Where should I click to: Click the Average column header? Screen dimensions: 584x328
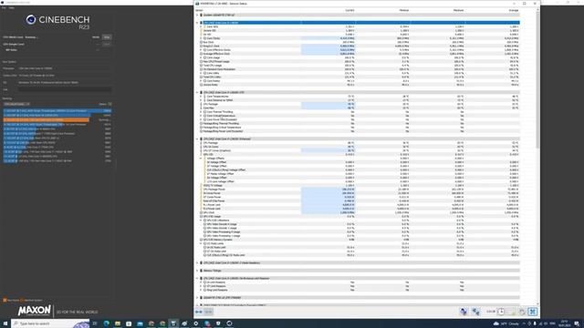click(514, 10)
